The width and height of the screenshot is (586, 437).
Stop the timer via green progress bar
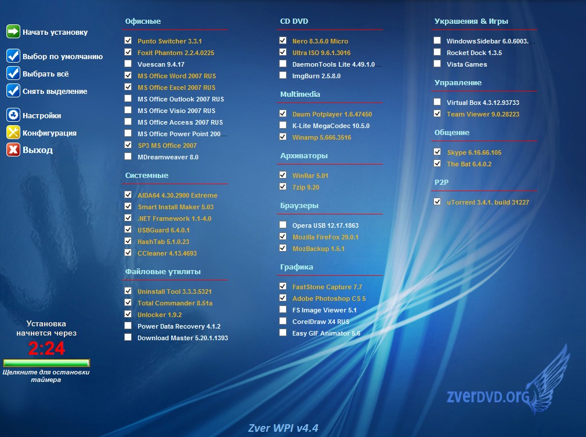point(46,362)
